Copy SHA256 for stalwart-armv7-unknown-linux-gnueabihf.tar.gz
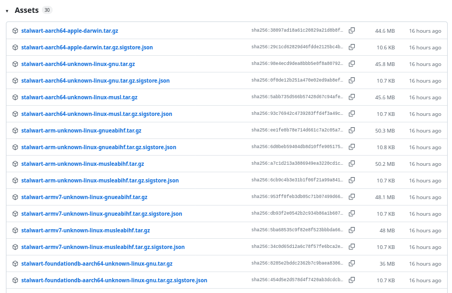The image size is (452, 293). [352, 197]
